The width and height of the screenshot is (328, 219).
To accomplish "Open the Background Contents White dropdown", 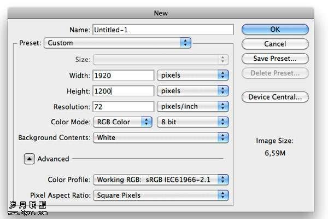I will point(161,137).
